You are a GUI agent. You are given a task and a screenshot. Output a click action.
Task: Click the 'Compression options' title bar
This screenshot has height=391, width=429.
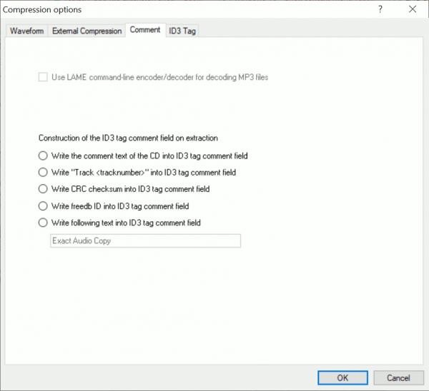[143, 9]
